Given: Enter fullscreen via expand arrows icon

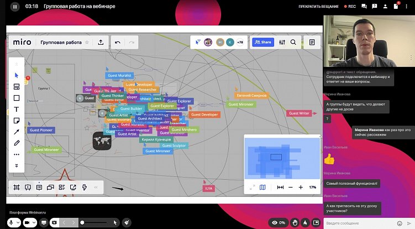Looking at the screenshot, I should pyautogui.click(x=252, y=188).
